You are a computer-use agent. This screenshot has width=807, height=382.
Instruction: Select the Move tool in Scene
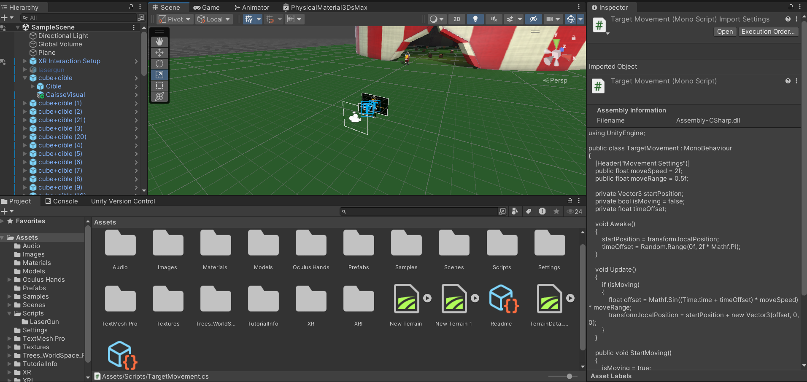159,53
